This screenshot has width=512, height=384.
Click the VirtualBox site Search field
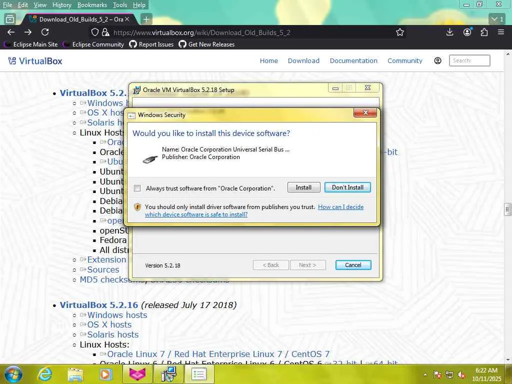[469, 60]
